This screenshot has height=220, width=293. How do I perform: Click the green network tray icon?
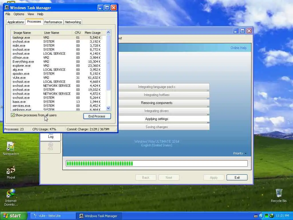click(266, 216)
